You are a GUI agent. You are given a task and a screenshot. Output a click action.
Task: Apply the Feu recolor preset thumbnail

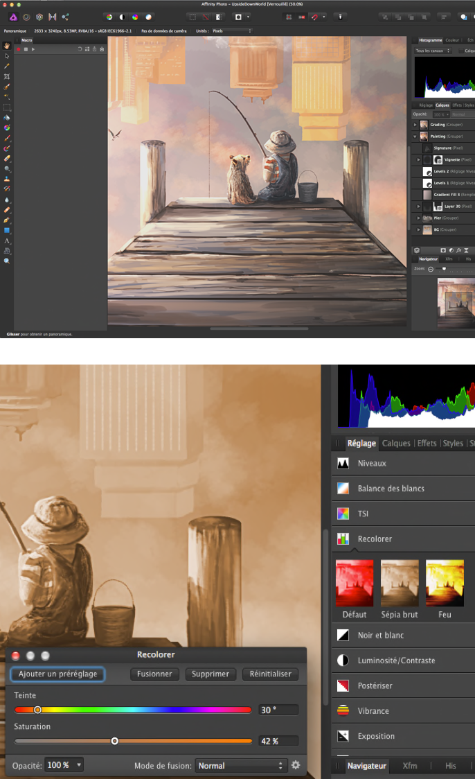pyautogui.click(x=445, y=583)
